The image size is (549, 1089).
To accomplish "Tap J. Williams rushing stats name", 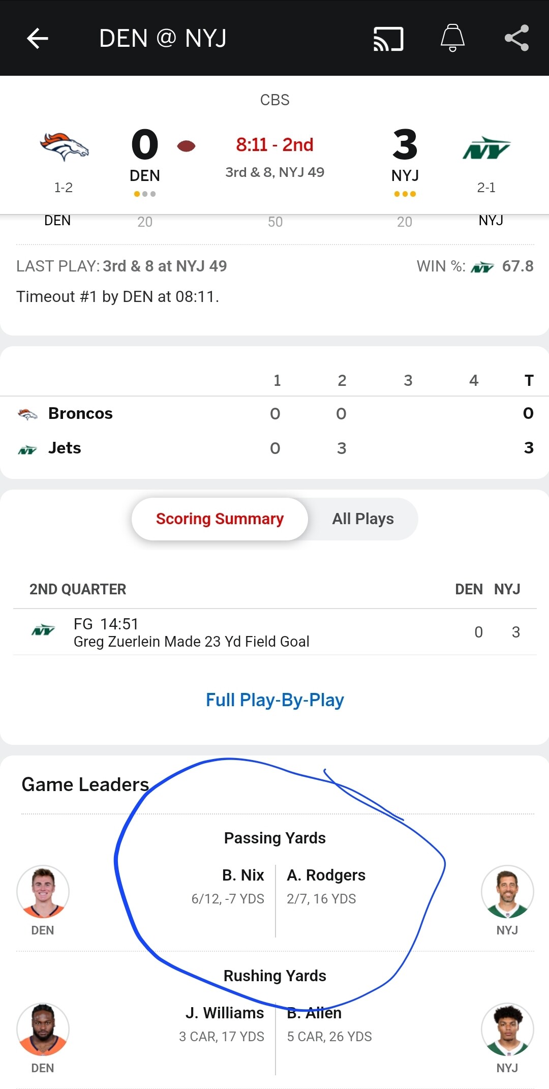I will [225, 1013].
